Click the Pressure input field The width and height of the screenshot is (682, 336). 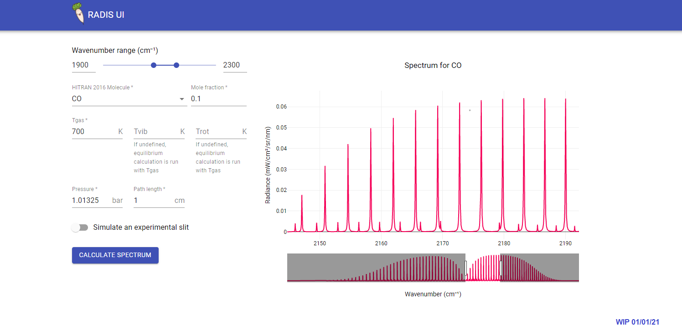coord(97,201)
